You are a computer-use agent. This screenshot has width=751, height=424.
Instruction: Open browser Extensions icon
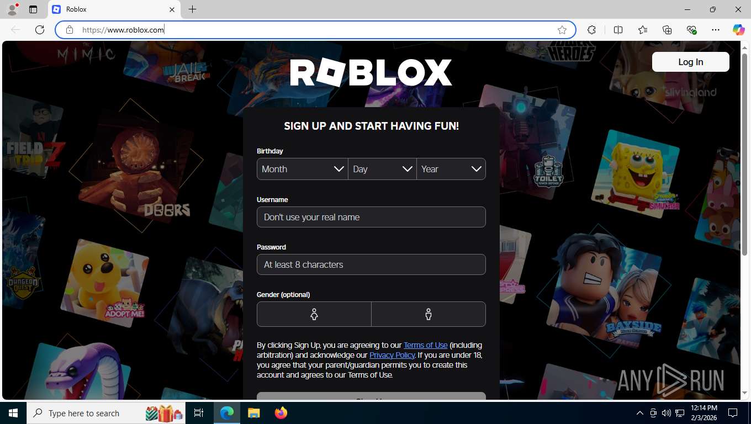(591, 30)
